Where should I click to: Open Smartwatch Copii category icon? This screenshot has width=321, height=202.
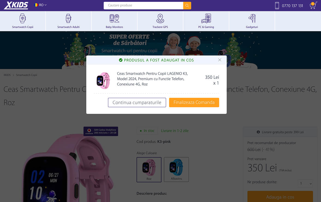[23, 19]
